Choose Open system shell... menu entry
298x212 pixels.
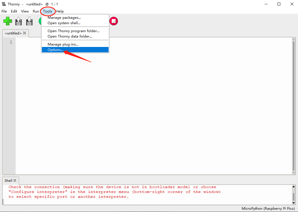(x=75, y=23)
